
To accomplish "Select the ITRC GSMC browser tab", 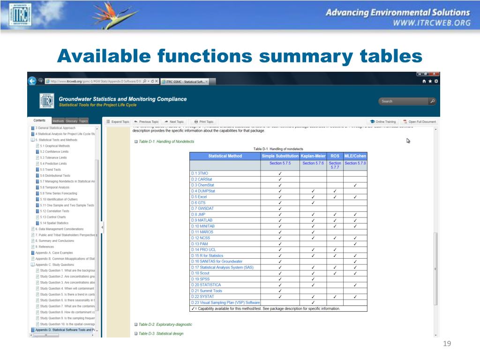I will pos(185,82).
